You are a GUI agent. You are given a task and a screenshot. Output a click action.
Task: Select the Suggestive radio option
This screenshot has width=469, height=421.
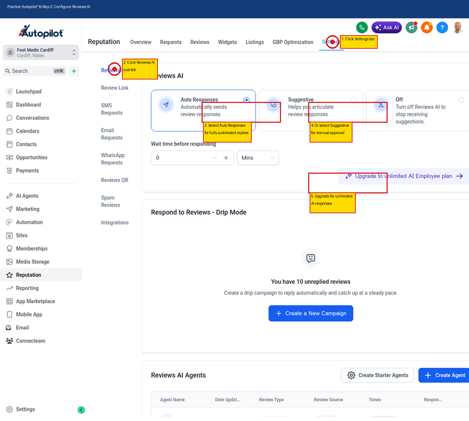click(x=354, y=100)
